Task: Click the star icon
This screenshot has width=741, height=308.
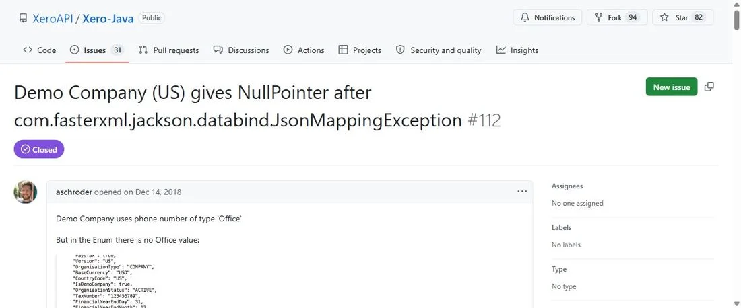Action: pos(664,17)
